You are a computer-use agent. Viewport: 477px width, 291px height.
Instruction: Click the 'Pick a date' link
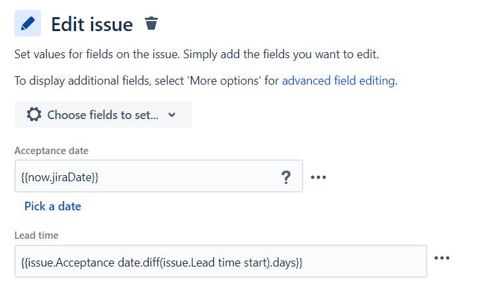pos(53,206)
